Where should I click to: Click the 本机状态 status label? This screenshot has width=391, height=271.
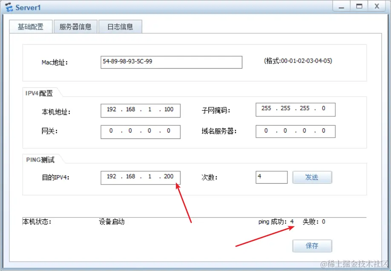click(x=37, y=222)
